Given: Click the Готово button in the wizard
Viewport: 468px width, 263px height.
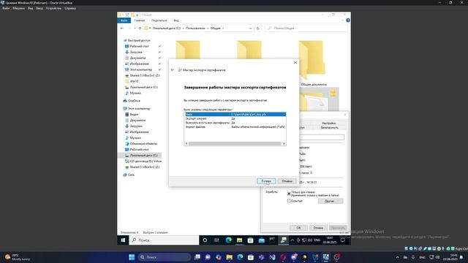Looking at the screenshot, I should 266,181.
